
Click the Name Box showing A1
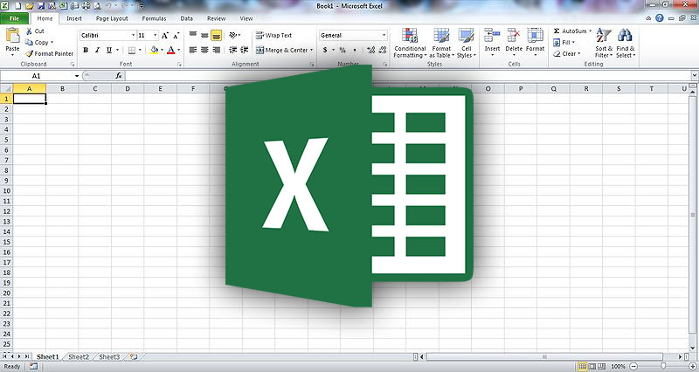pyautogui.click(x=36, y=76)
